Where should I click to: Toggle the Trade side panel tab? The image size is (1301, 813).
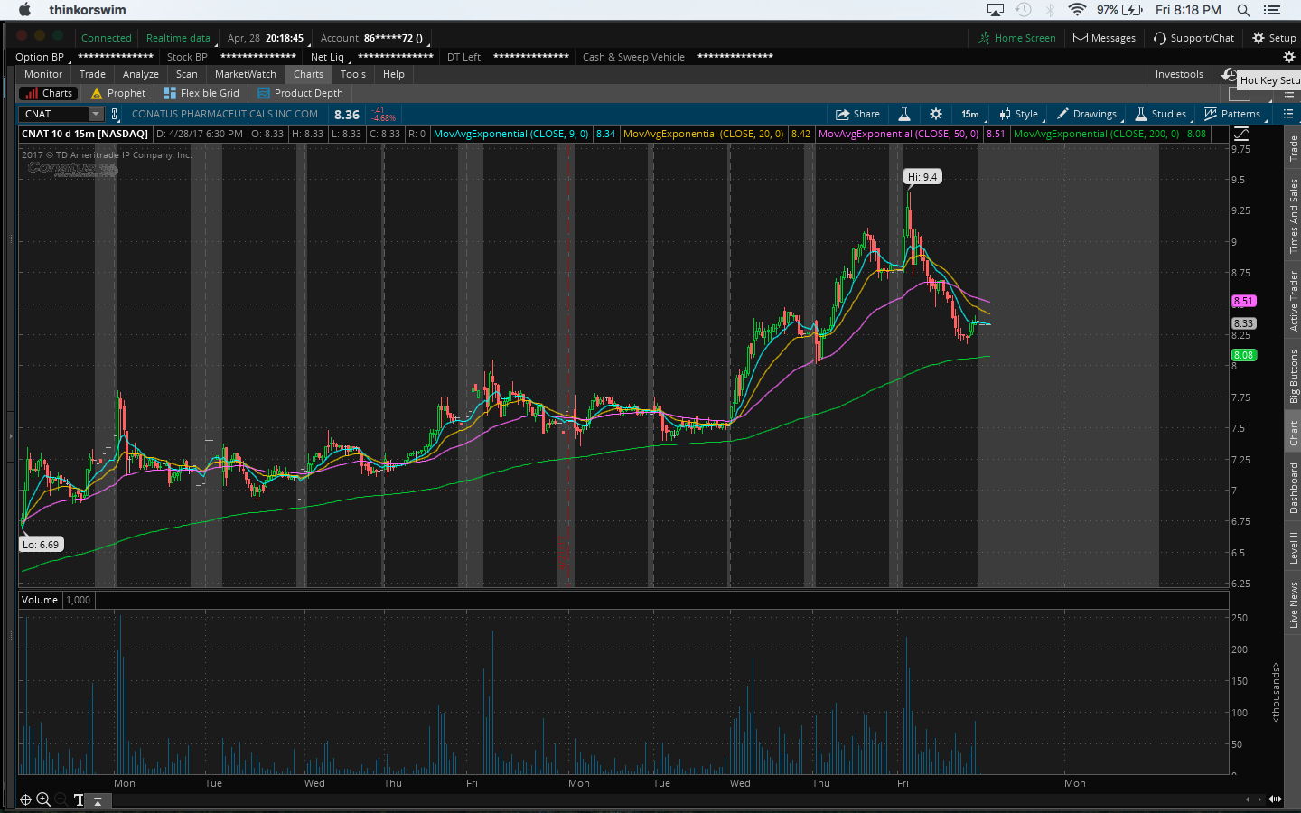point(1294,148)
